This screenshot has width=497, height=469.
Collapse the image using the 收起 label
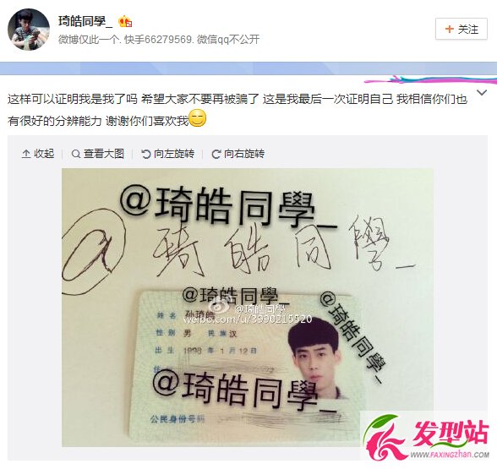44,154
